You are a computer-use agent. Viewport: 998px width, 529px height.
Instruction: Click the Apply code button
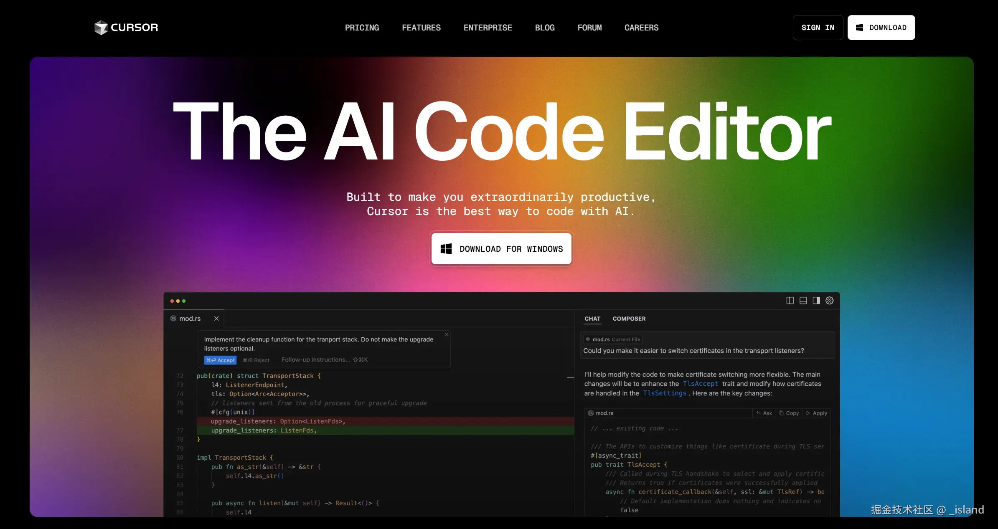[817, 413]
